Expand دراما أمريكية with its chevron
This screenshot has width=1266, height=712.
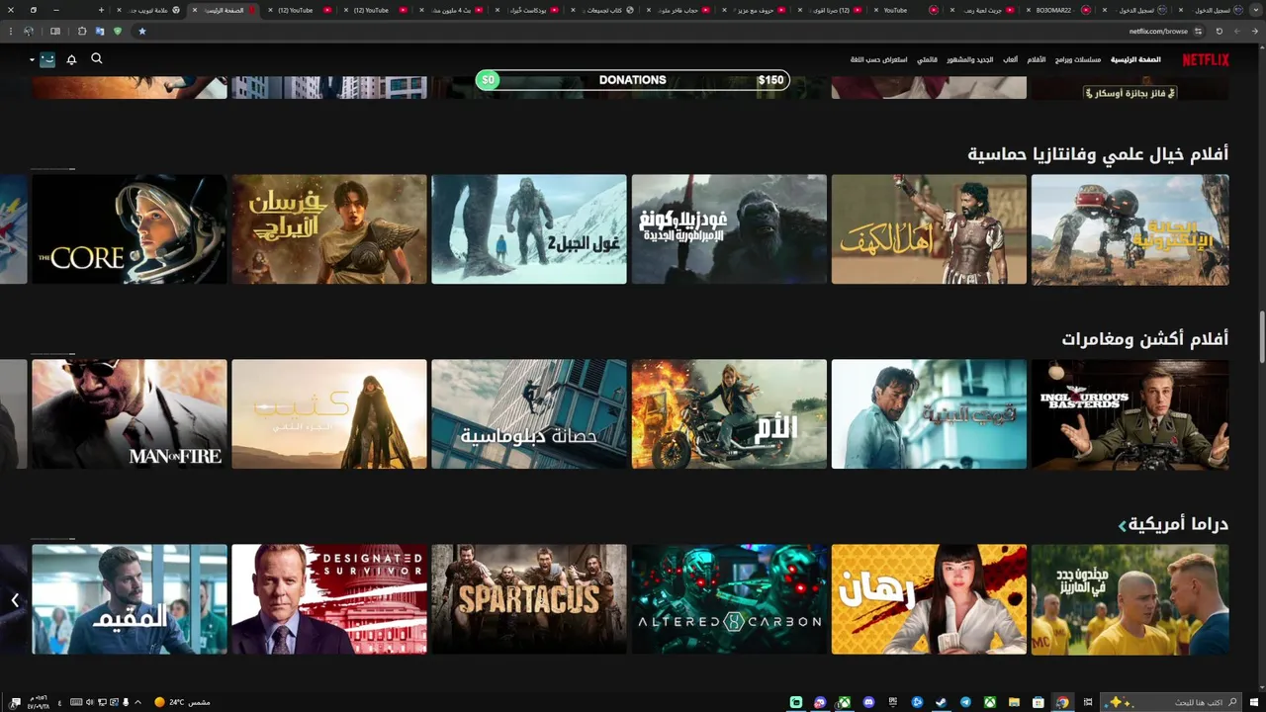(1123, 525)
